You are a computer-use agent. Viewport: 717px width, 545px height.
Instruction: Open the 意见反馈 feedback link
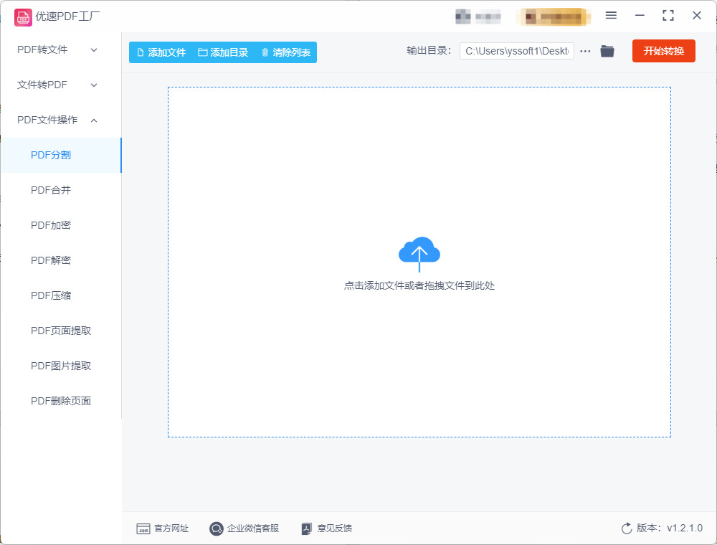pyautogui.click(x=326, y=529)
